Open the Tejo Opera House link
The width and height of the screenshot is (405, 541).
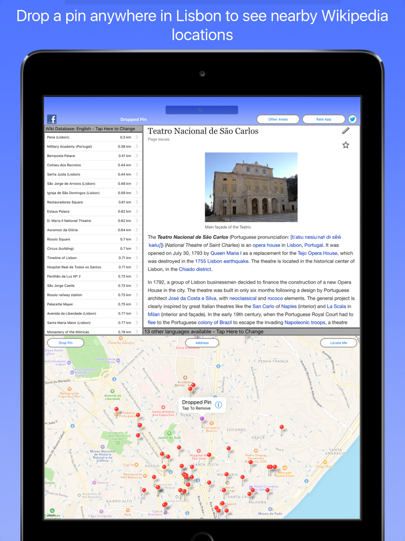(318, 253)
